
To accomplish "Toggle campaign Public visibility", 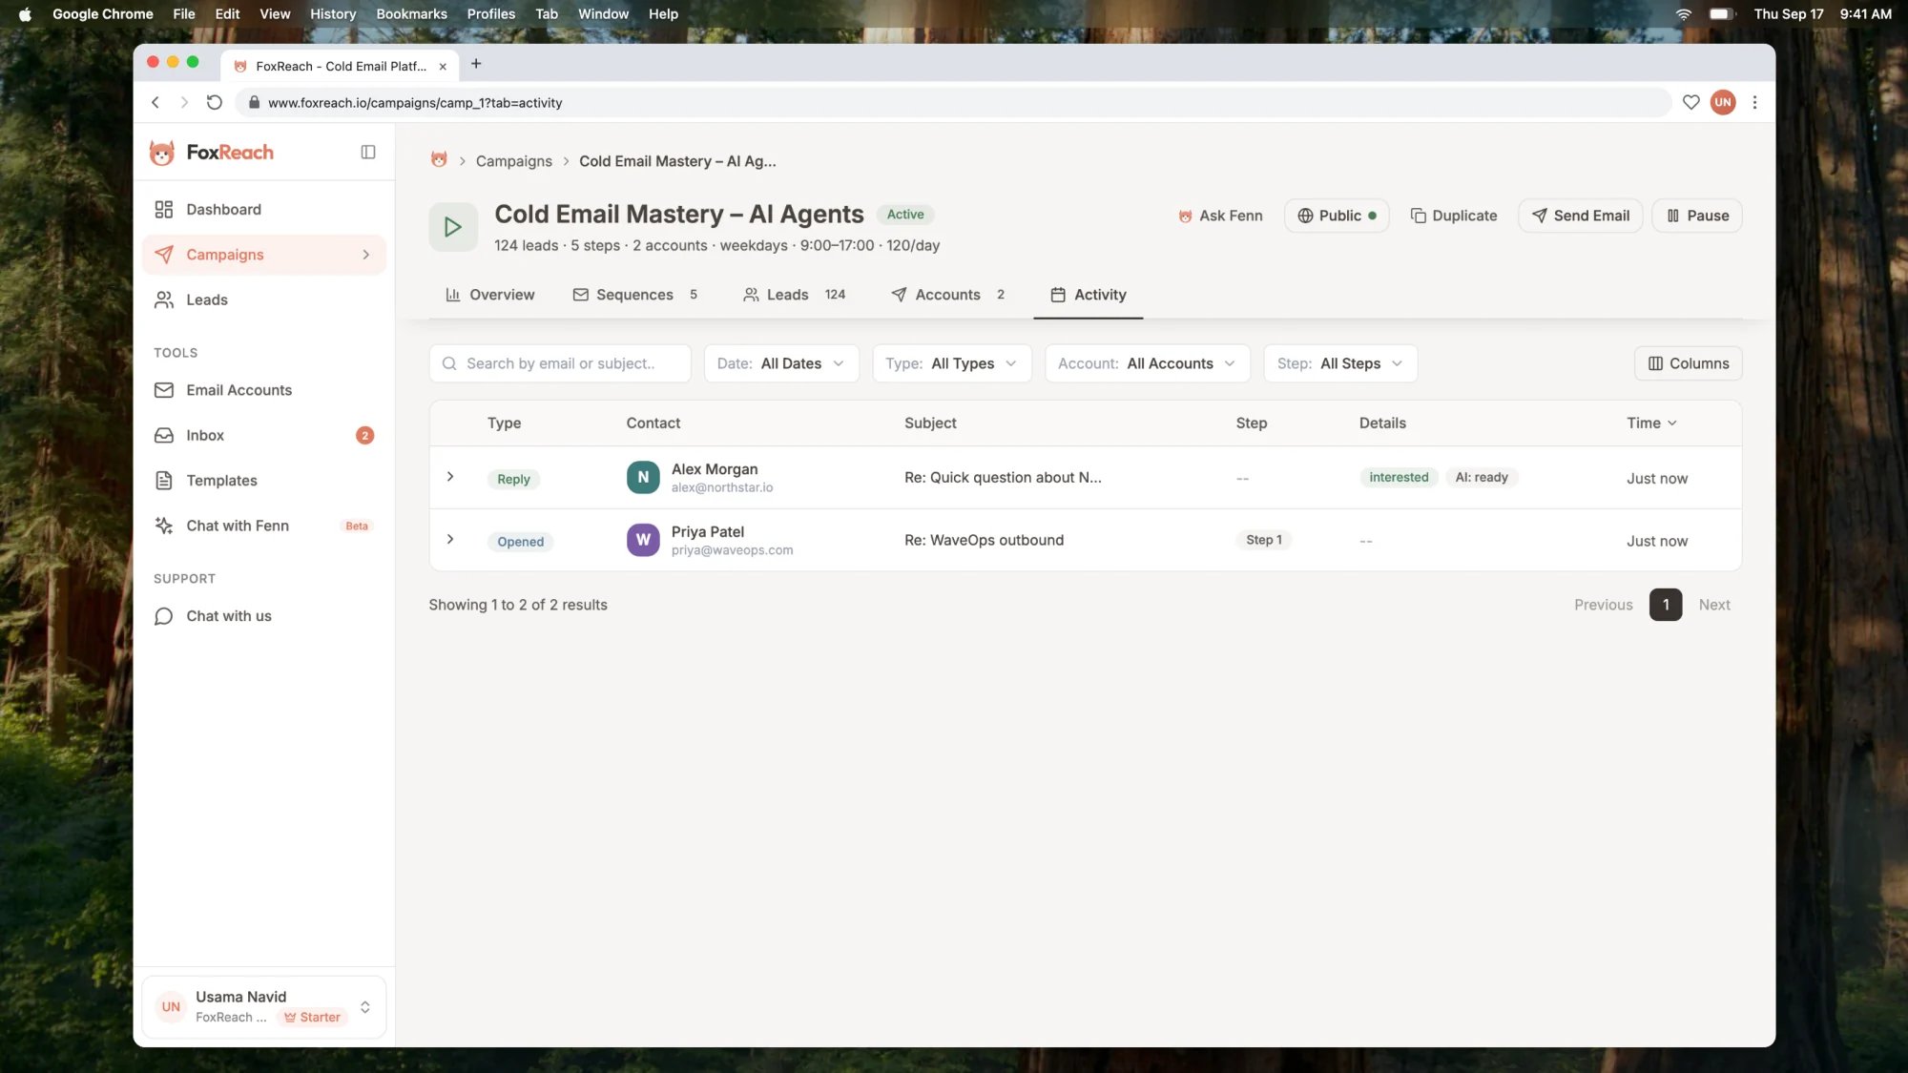I will (x=1337, y=216).
